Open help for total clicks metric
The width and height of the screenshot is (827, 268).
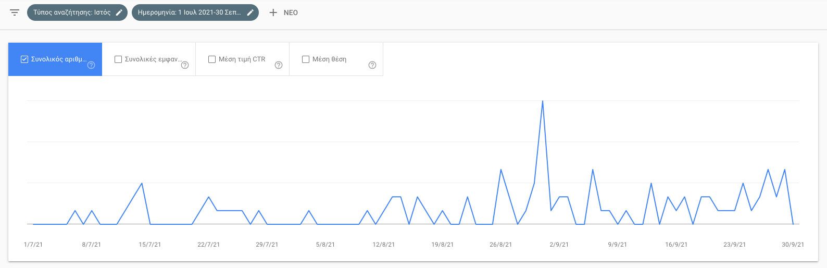91,65
